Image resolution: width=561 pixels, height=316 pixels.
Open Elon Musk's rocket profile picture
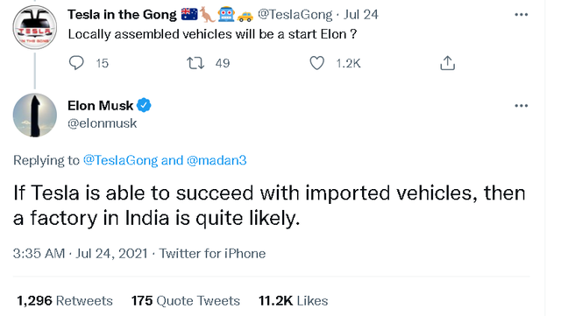click(x=35, y=115)
